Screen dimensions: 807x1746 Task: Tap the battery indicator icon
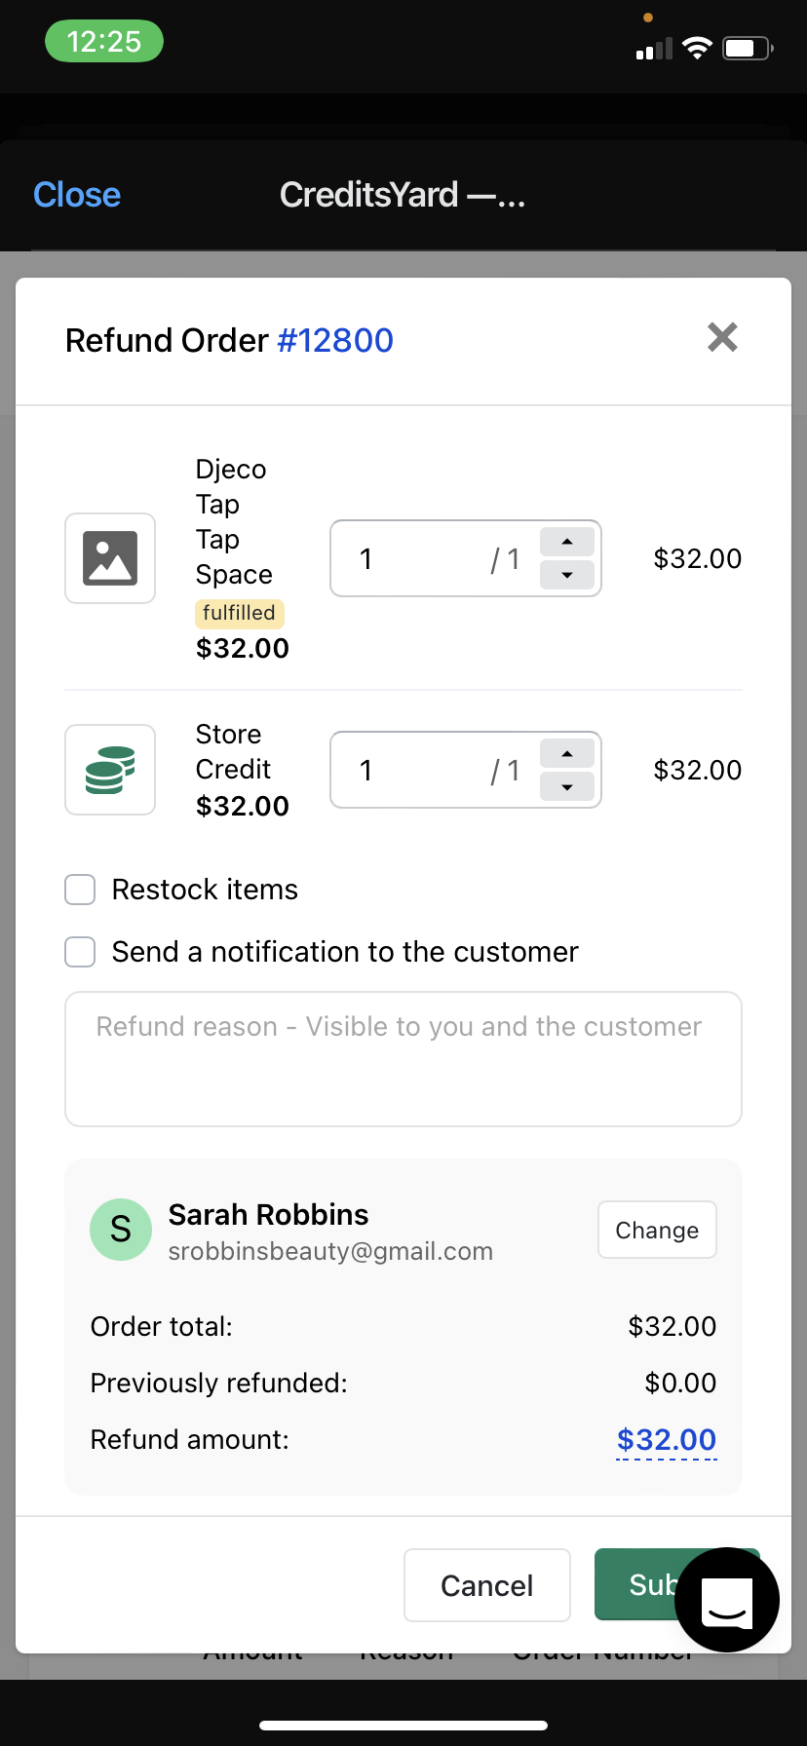point(747,48)
